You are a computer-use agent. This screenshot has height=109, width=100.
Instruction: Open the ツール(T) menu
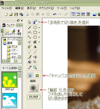click(62, 8)
